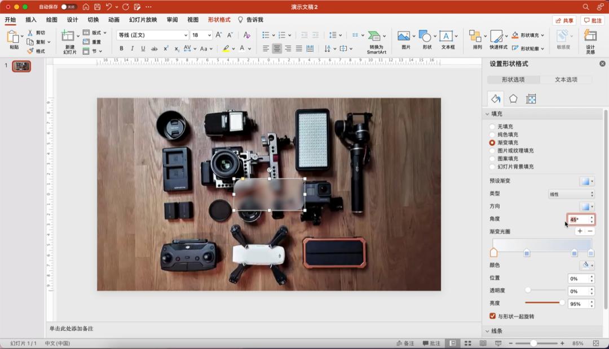Click the 共享 share button
Image resolution: width=609 pixels, height=349 pixels.
pyautogui.click(x=564, y=21)
